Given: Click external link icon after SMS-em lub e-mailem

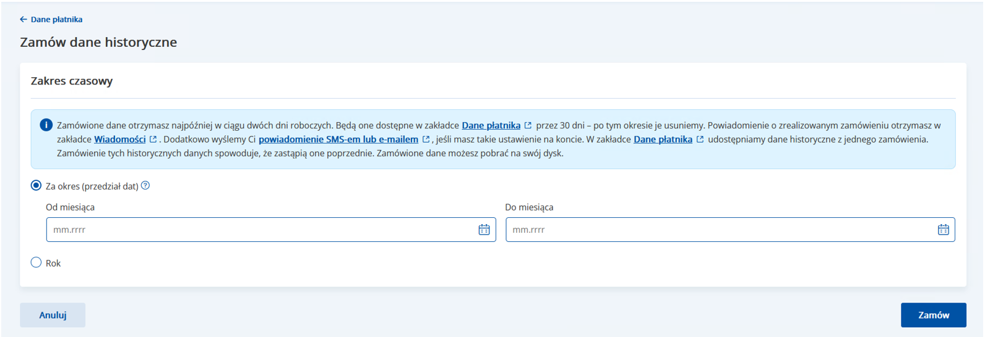Looking at the screenshot, I should pos(426,139).
